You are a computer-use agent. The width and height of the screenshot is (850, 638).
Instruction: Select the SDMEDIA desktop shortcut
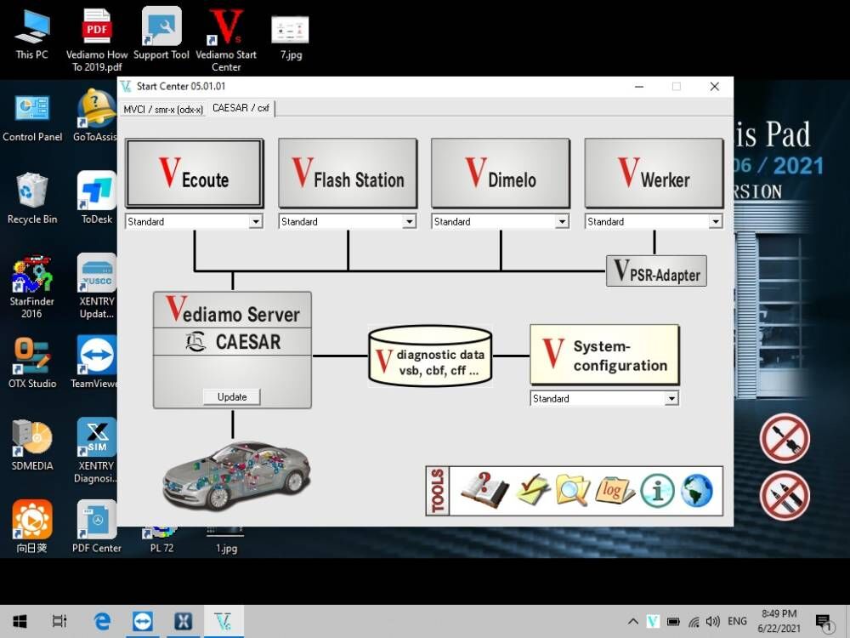pyautogui.click(x=32, y=446)
